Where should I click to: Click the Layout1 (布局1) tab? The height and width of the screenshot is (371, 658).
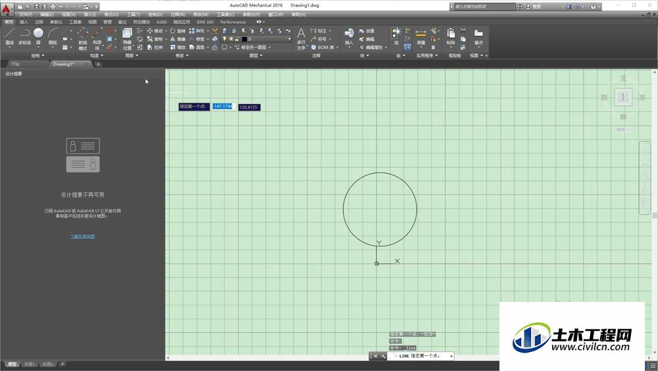(28, 364)
